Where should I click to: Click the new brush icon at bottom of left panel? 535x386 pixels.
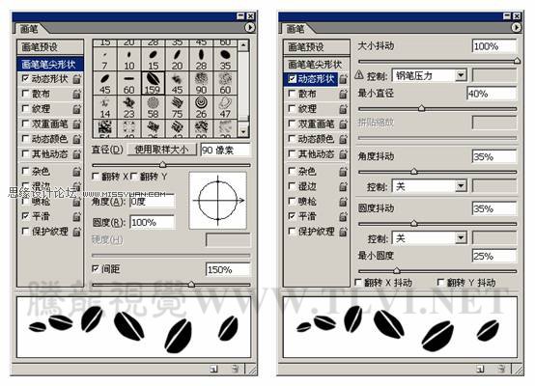(x=214, y=369)
